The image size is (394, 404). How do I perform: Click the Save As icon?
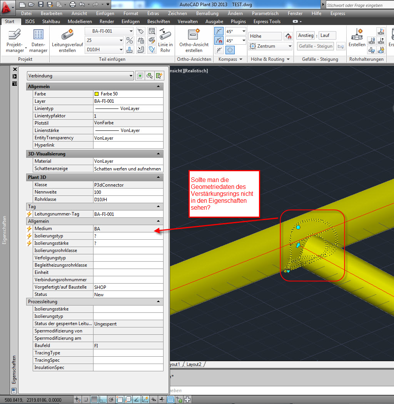pyautogui.click(x=50, y=4)
